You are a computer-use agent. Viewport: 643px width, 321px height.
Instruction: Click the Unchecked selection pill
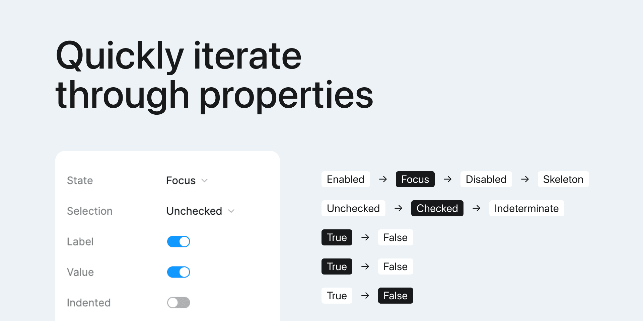tap(353, 208)
